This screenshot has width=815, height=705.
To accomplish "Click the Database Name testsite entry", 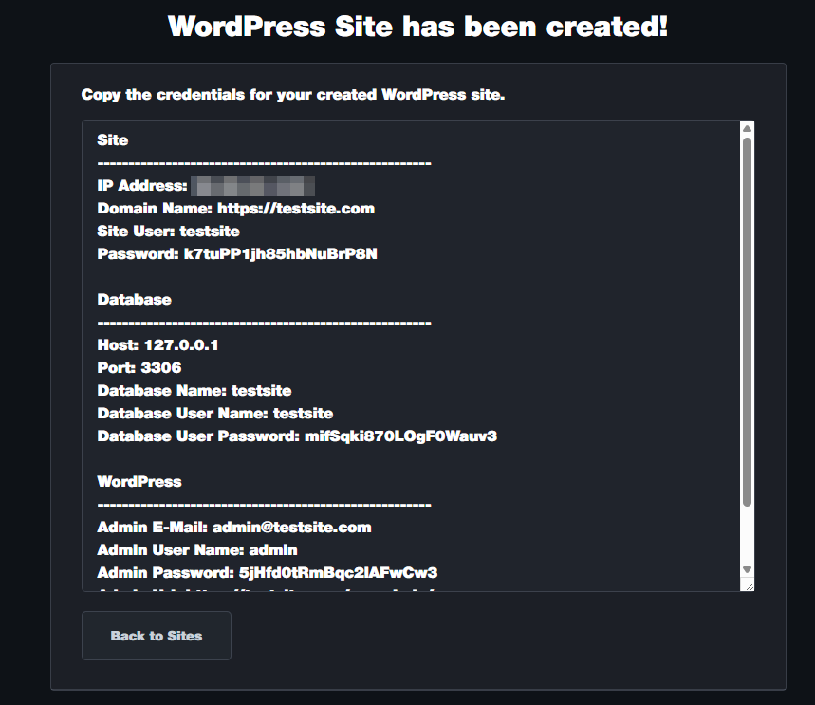I will point(194,390).
